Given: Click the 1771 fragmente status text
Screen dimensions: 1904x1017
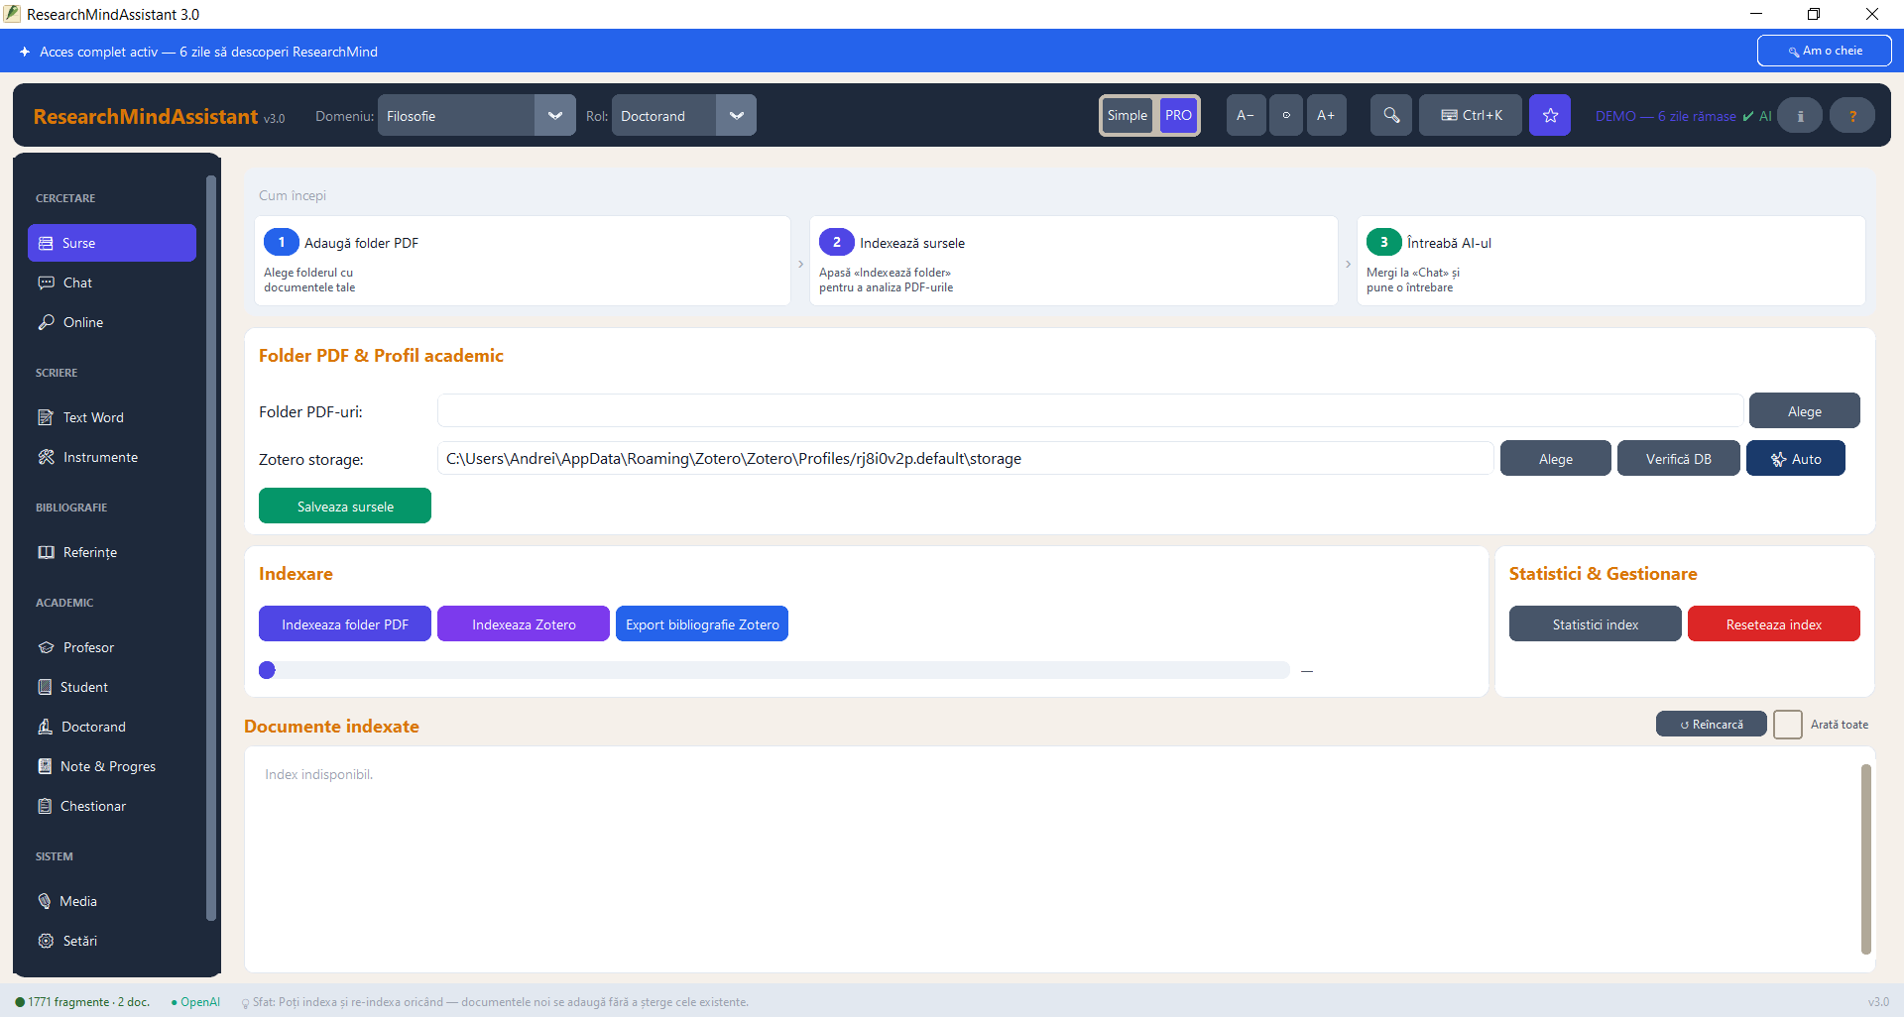Looking at the screenshot, I should [x=83, y=1002].
